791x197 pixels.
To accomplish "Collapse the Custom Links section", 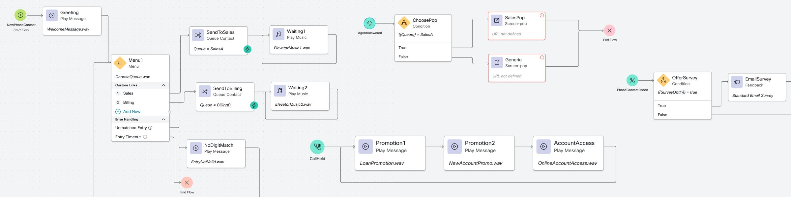I will point(163,85).
